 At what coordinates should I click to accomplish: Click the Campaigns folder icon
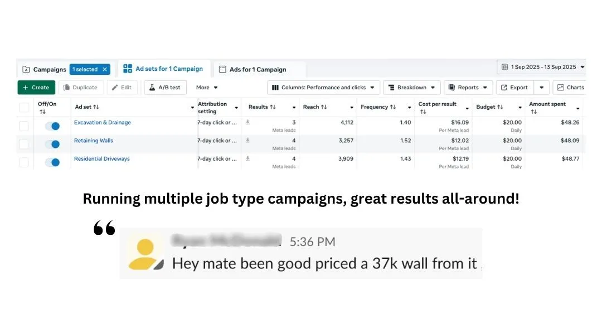pos(26,70)
